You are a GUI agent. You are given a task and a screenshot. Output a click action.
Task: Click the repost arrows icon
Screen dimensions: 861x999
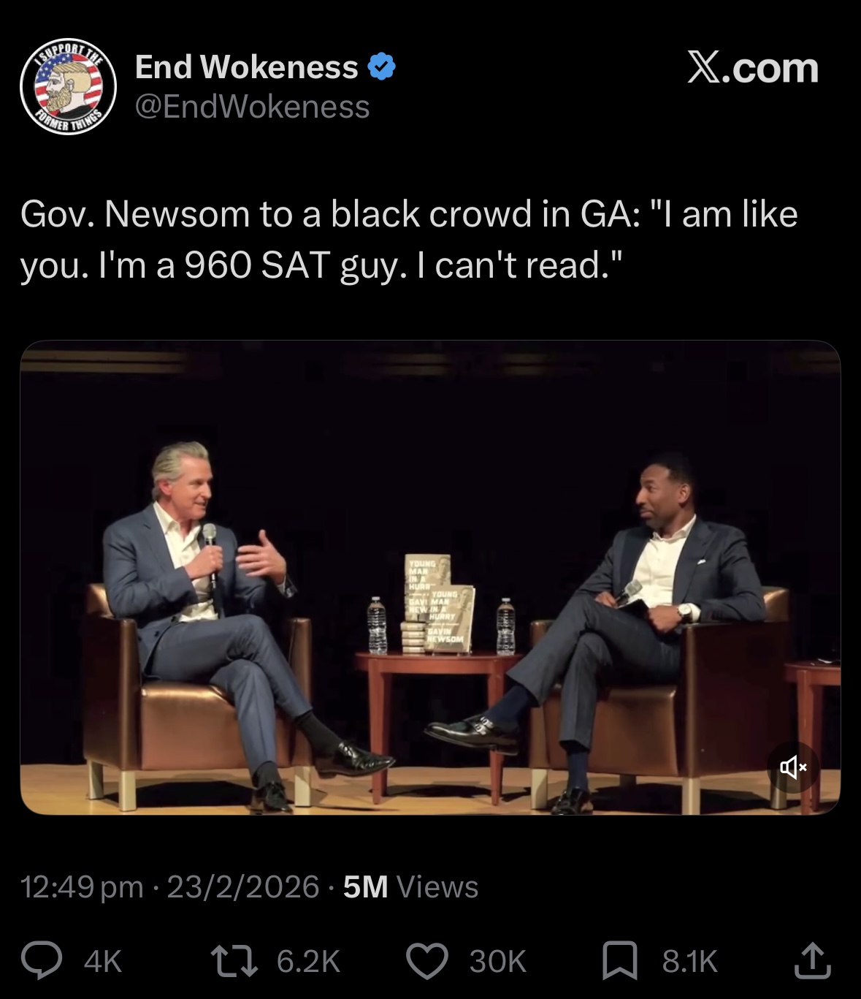coord(234,961)
